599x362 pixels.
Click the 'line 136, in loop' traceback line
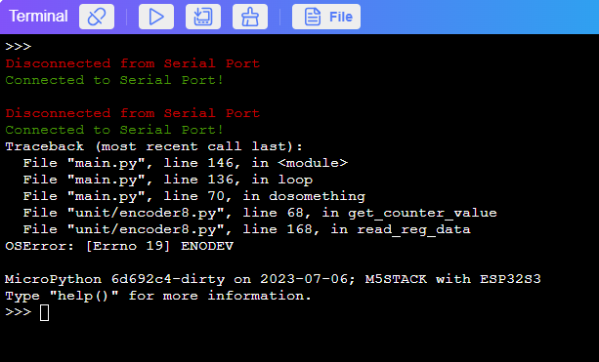click(x=168, y=180)
